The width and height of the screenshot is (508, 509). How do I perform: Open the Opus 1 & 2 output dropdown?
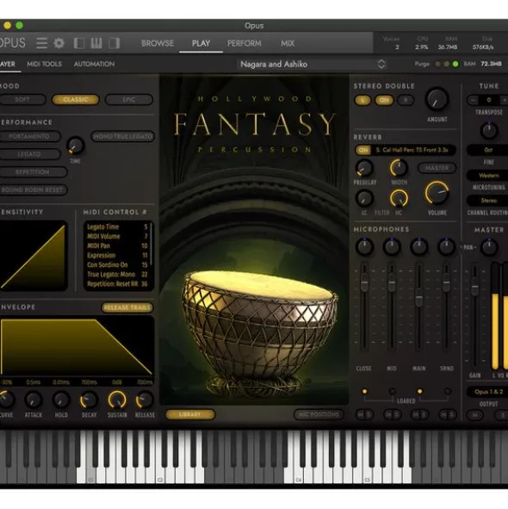tap(488, 392)
